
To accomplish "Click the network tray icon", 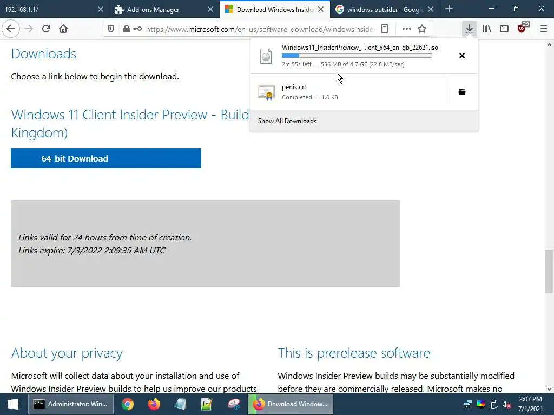I will [468, 404].
